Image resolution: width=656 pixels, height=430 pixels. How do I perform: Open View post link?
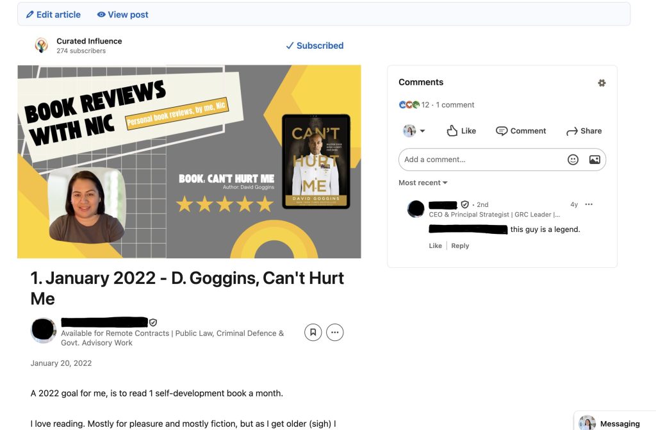coord(122,15)
